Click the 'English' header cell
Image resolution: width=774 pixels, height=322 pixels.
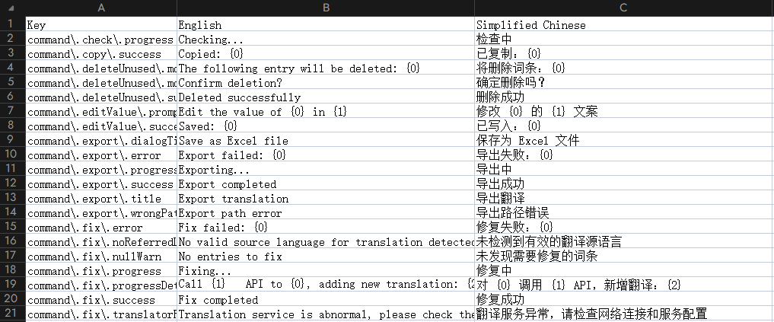pos(326,24)
